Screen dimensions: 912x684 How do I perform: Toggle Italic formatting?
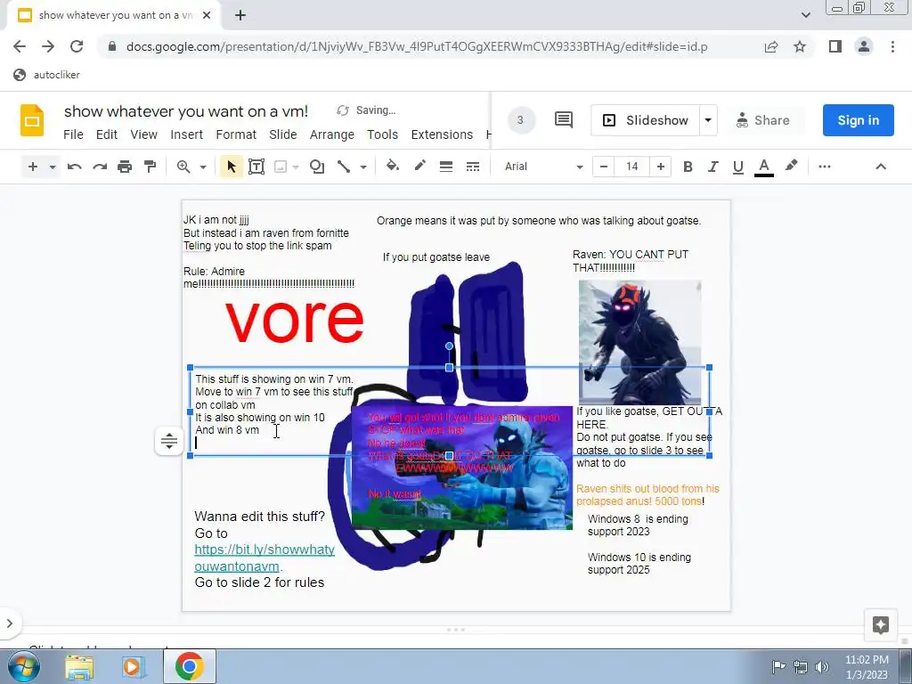[713, 167]
